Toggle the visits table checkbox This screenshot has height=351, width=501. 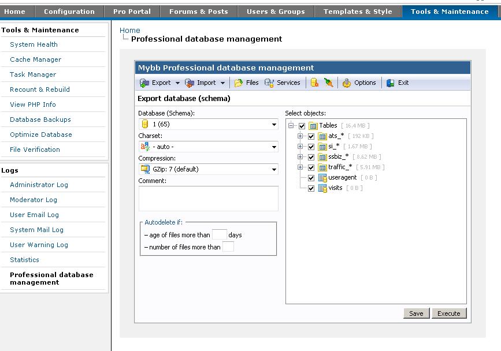(x=311, y=188)
